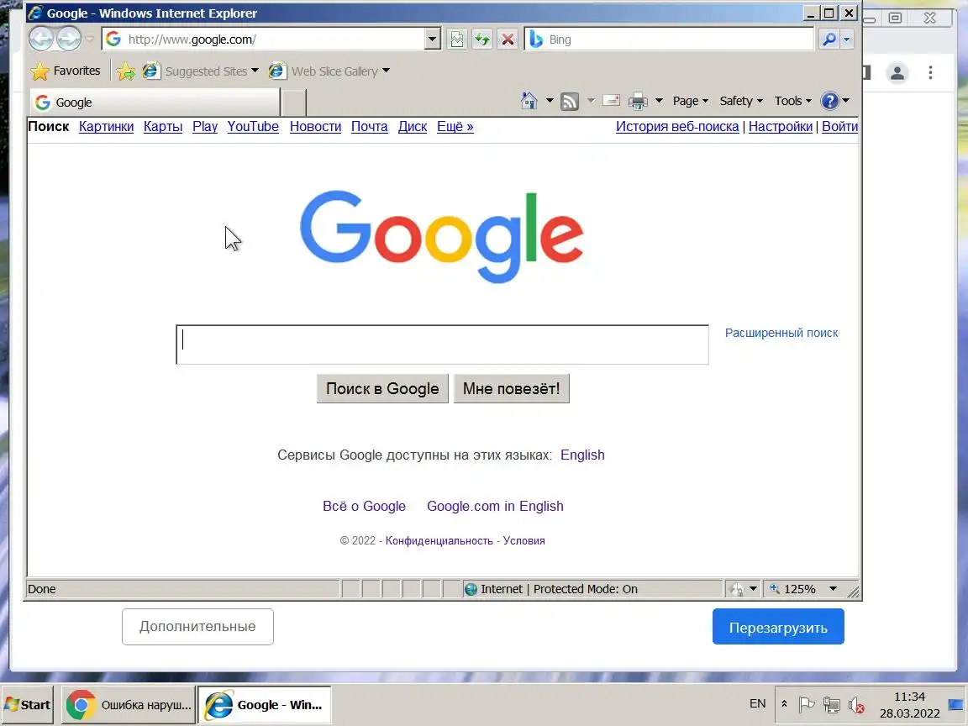Open Chrome profile avatar icon
This screenshot has height=726, width=968.
(x=897, y=73)
